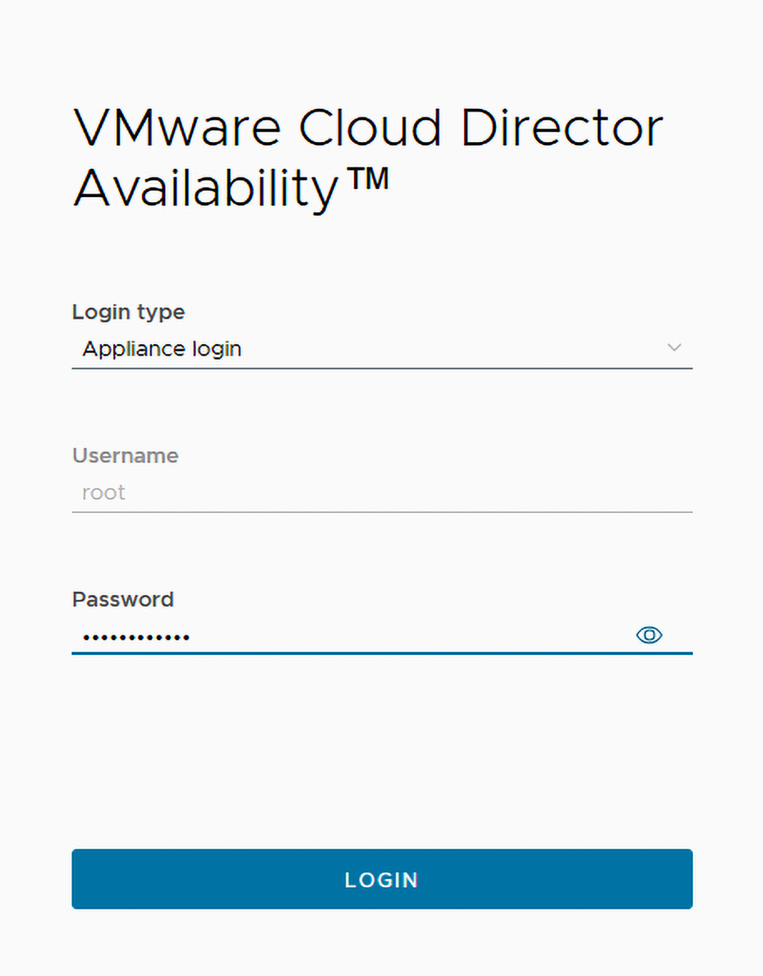Click the word Availability in heading

point(206,188)
